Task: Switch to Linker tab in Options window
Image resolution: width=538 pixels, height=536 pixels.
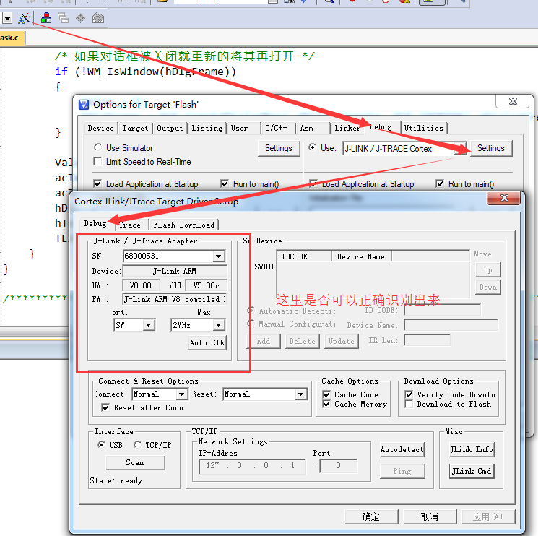Action: point(347,129)
